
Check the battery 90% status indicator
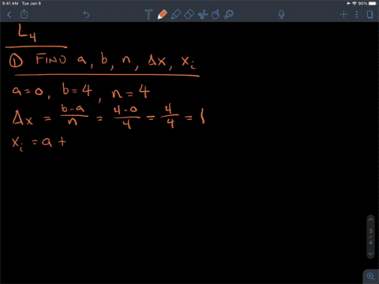(367, 3)
